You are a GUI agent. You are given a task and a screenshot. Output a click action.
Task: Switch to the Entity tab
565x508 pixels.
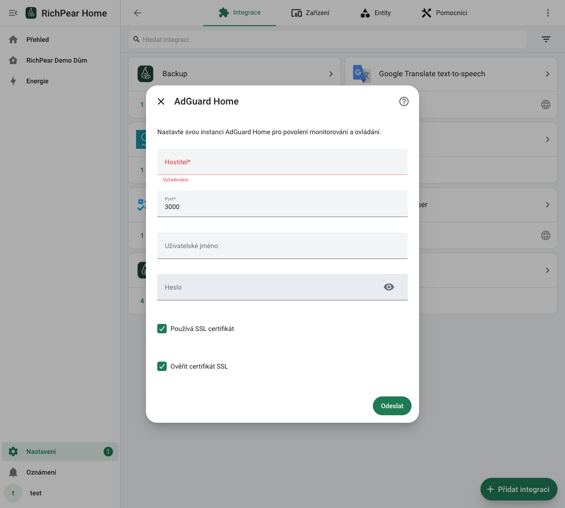(376, 13)
